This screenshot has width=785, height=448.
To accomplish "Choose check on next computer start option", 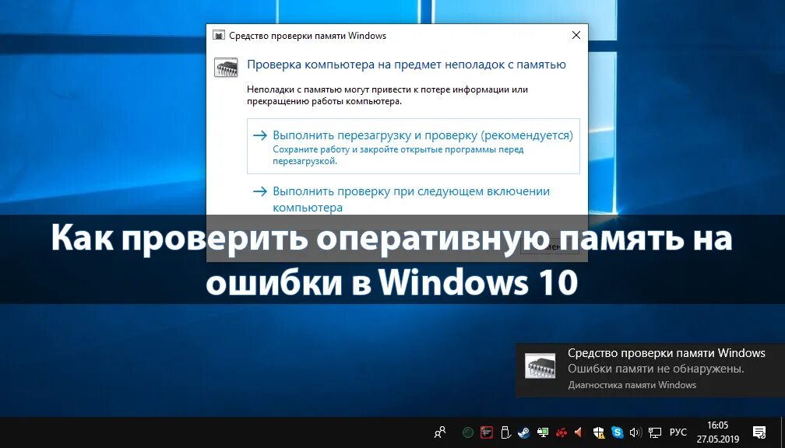I will [413, 199].
